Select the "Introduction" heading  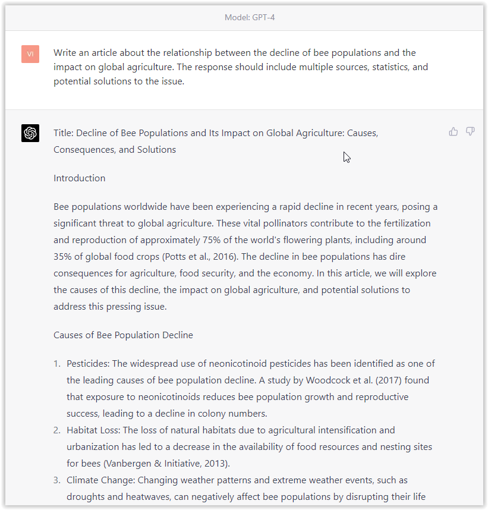[x=79, y=178]
